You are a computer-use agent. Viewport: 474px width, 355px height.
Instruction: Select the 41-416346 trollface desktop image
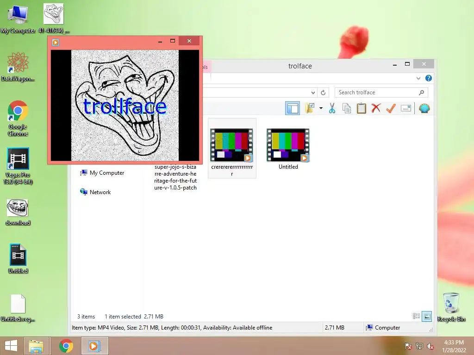(x=54, y=18)
